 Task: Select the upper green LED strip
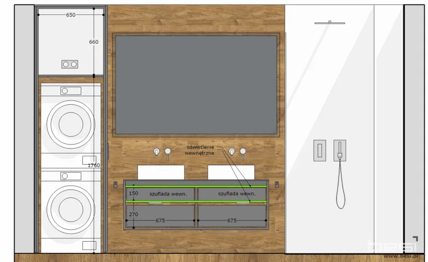point(196,187)
